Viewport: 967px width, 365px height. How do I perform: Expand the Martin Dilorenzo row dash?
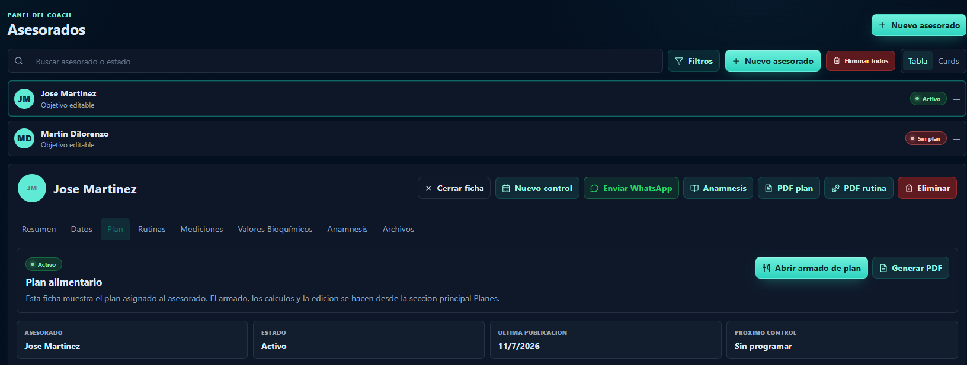click(x=956, y=139)
